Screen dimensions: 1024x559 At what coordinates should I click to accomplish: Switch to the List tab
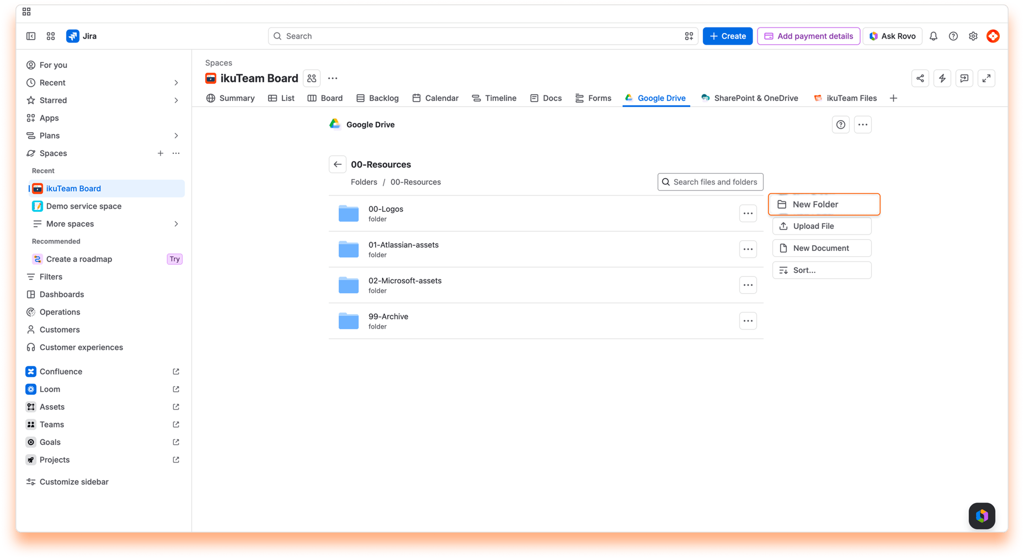coord(281,98)
